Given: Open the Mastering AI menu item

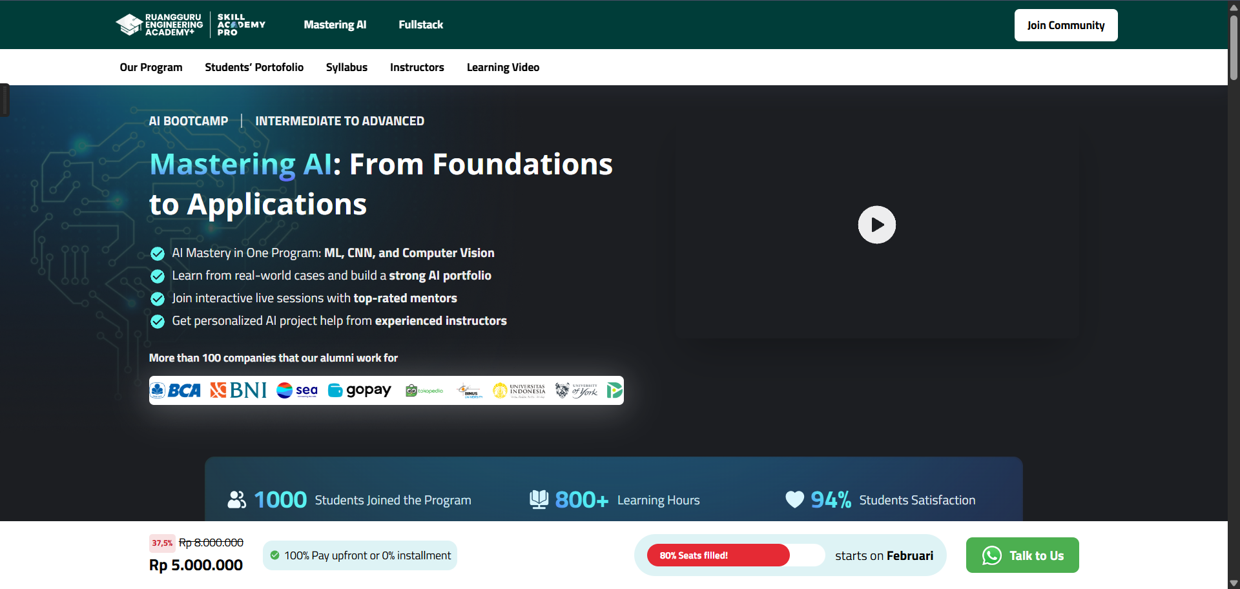Looking at the screenshot, I should (335, 25).
